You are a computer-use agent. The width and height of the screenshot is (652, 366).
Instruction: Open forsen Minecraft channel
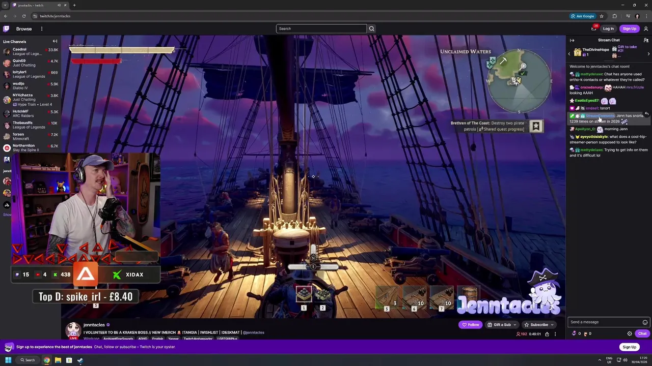[31, 136]
